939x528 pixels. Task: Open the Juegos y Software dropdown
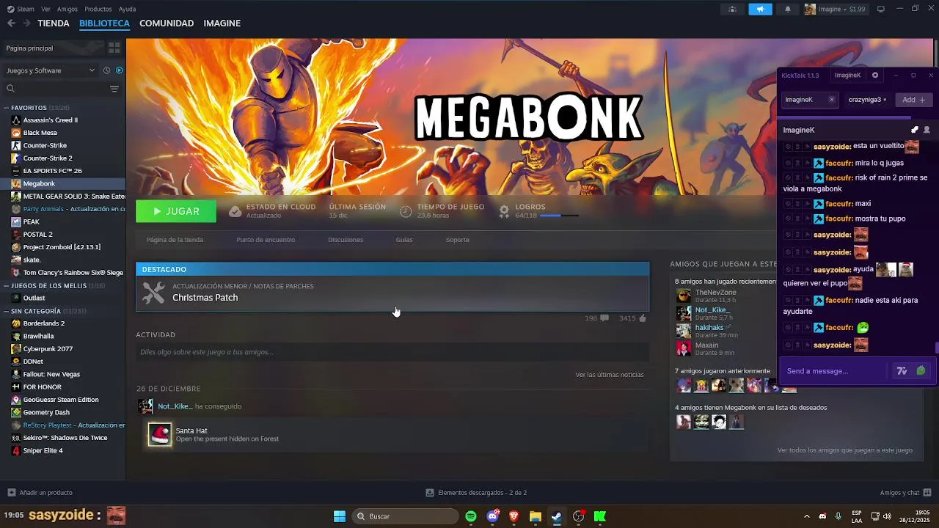(x=50, y=70)
